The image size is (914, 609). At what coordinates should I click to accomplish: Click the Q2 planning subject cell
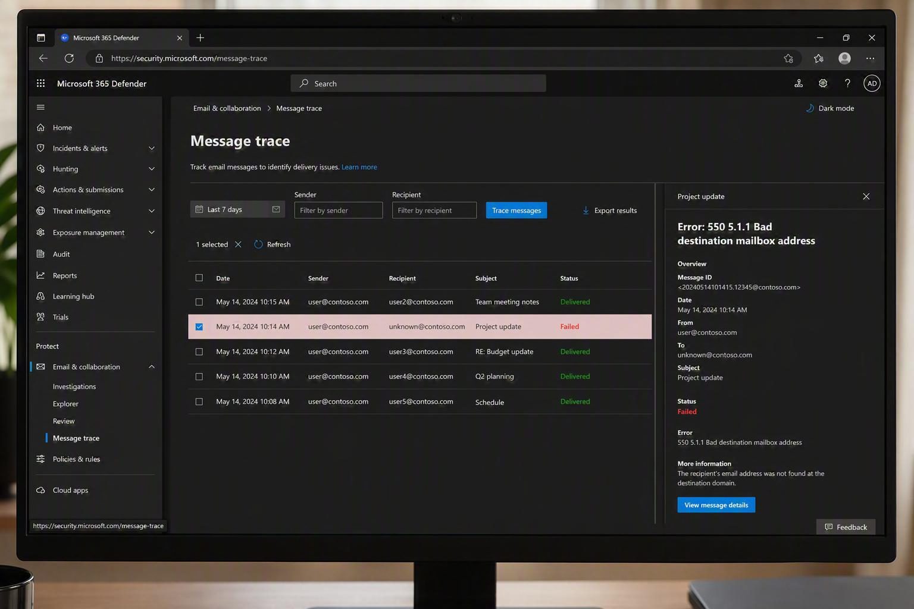[x=494, y=376]
